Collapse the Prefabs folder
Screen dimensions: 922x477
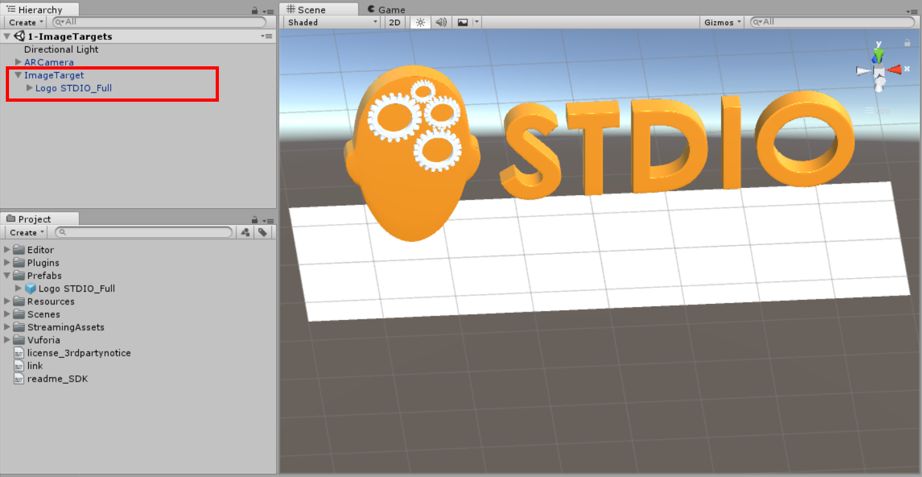(x=7, y=276)
